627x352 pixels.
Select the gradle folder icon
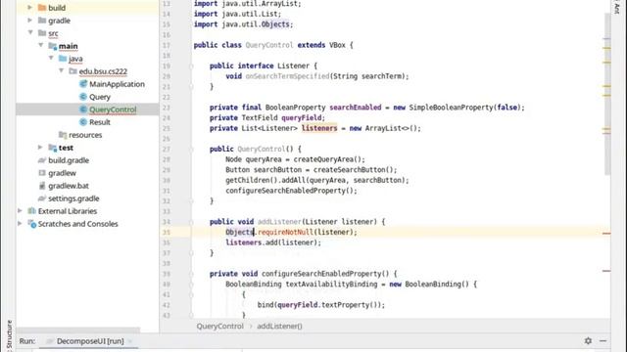(x=42, y=20)
